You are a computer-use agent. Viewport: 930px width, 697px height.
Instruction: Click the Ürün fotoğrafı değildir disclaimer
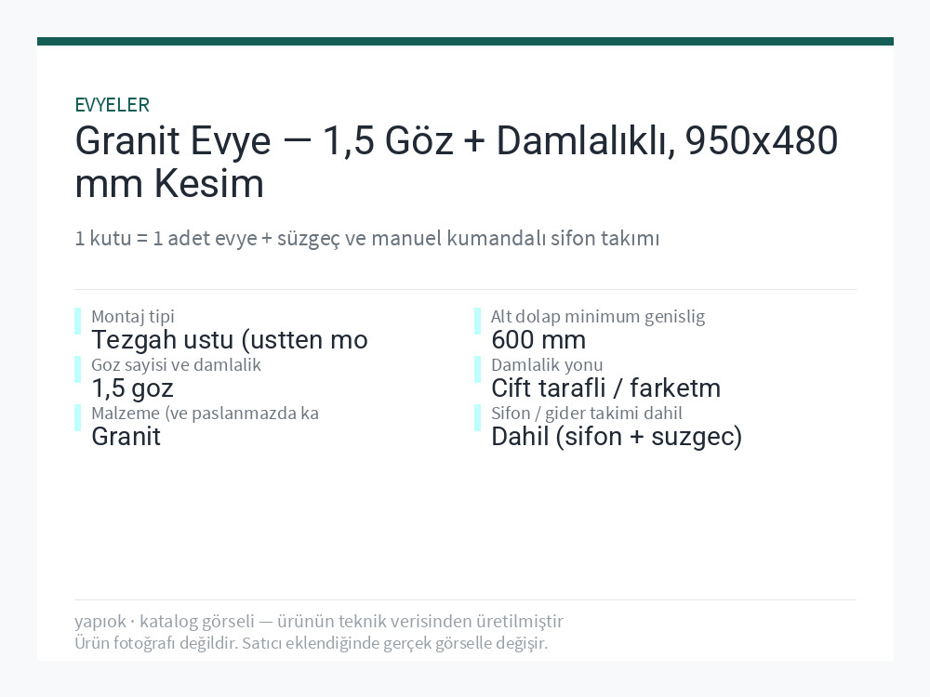(312, 643)
